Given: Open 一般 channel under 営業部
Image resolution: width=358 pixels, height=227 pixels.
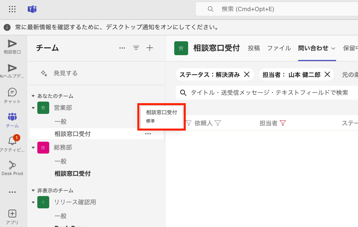Looking at the screenshot, I should [60, 121].
